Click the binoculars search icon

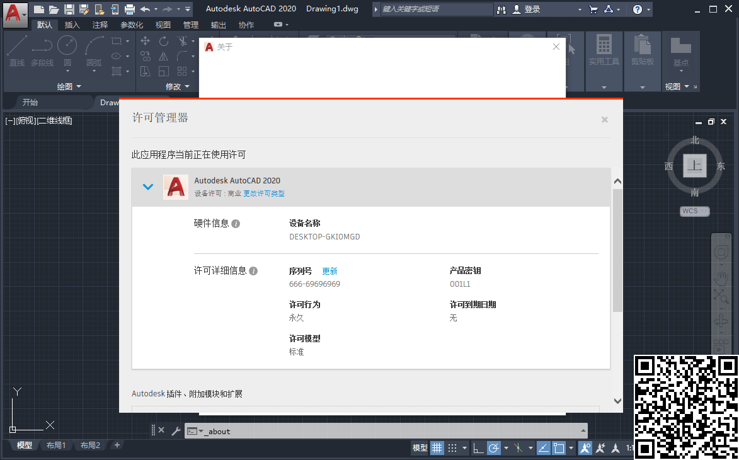point(501,9)
